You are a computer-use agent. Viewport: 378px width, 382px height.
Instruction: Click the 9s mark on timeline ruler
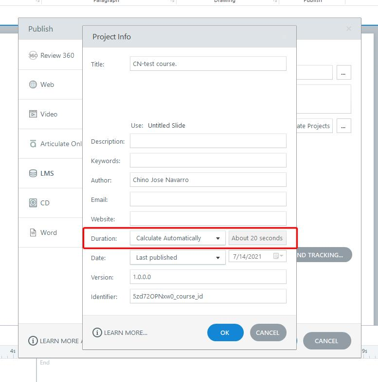(364, 351)
